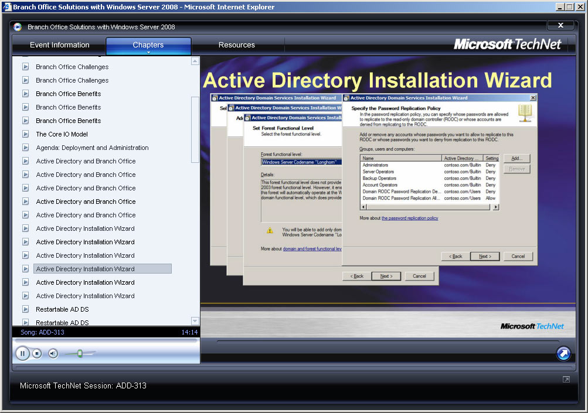Click the Microsoft TechNet logo in header

coord(507,44)
